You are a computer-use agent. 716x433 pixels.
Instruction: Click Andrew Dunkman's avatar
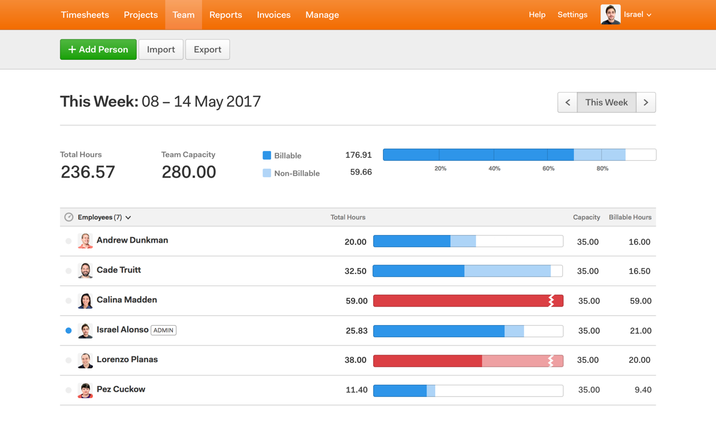point(85,240)
